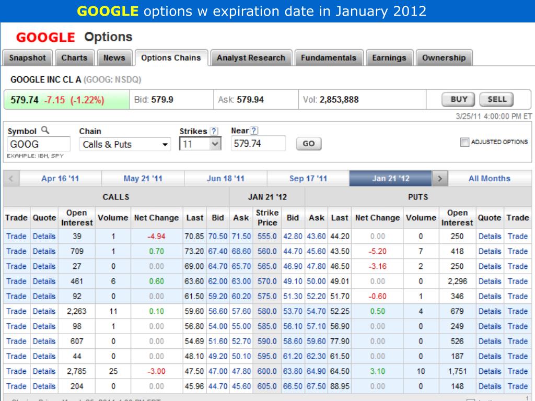535x401 pixels.
Task: Trade the 575.0 strike put
Action: [518, 297]
